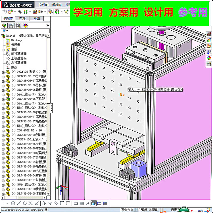Open the Assembly Features tool icon
This screenshot has width=213, height=213.
coord(57,12)
